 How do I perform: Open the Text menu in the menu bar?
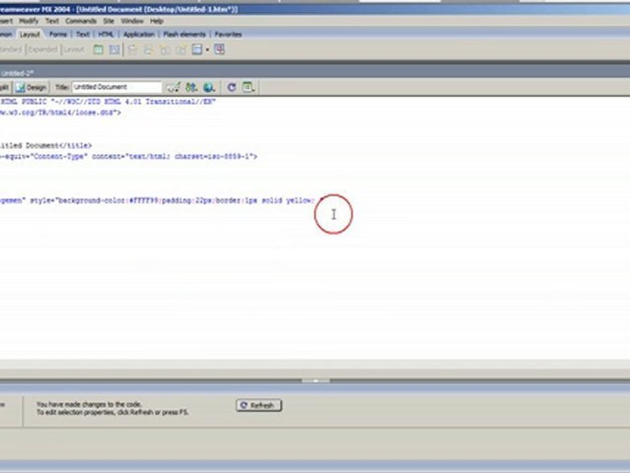tap(52, 21)
